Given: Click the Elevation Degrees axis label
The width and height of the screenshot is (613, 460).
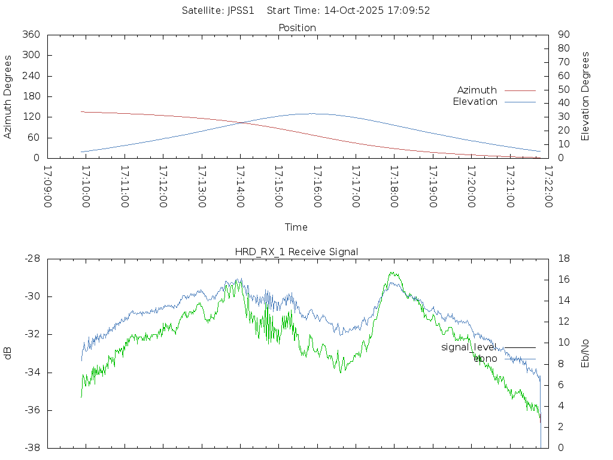Looking at the screenshot, I should [x=585, y=96].
